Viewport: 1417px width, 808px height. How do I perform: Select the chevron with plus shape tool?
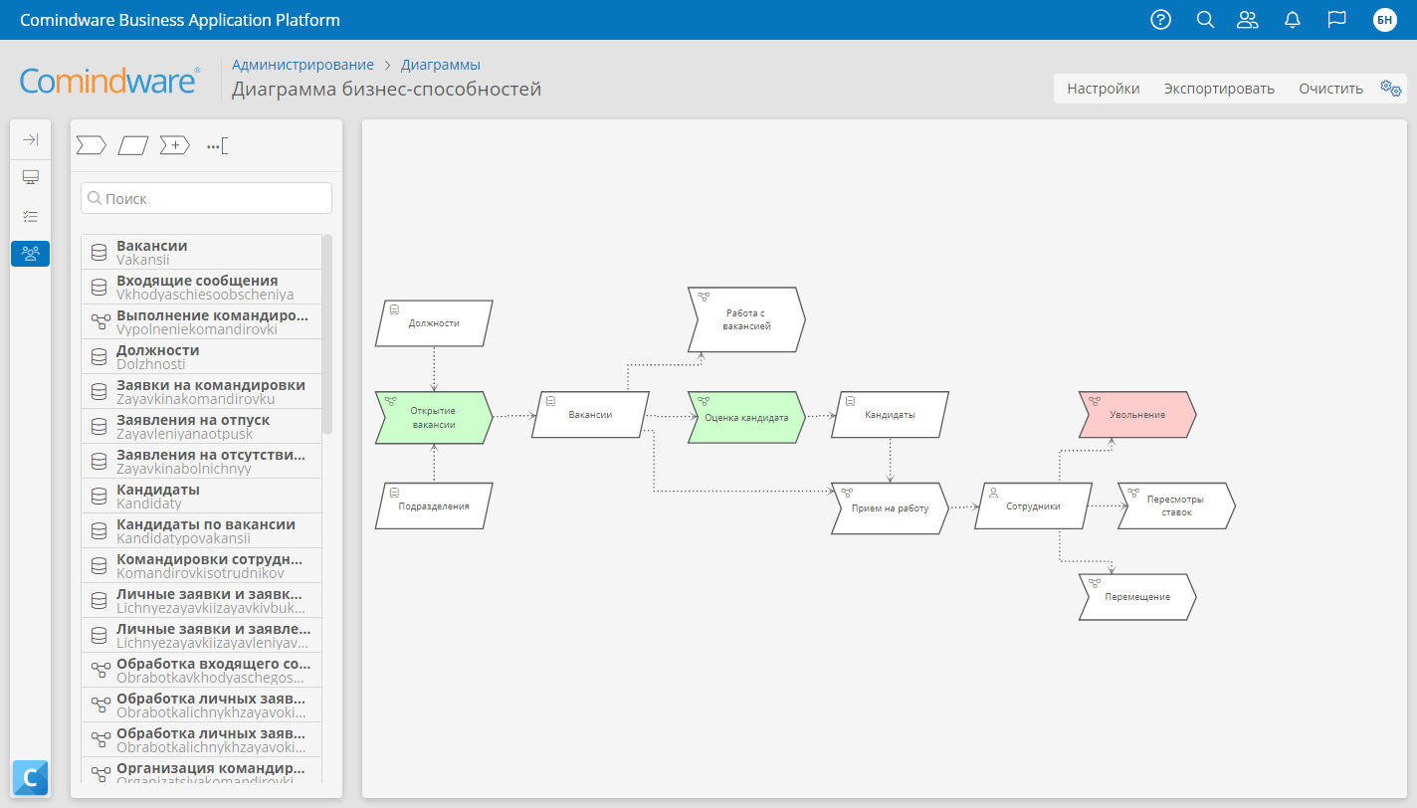174,145
